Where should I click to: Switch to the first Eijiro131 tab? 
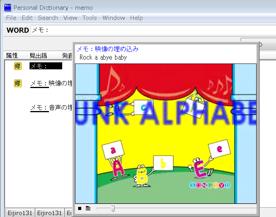click(20, 213)
